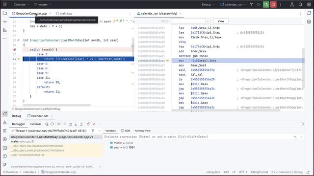Open View Breakpoints icon
The image size is (314, 176).
coord(88,124)
